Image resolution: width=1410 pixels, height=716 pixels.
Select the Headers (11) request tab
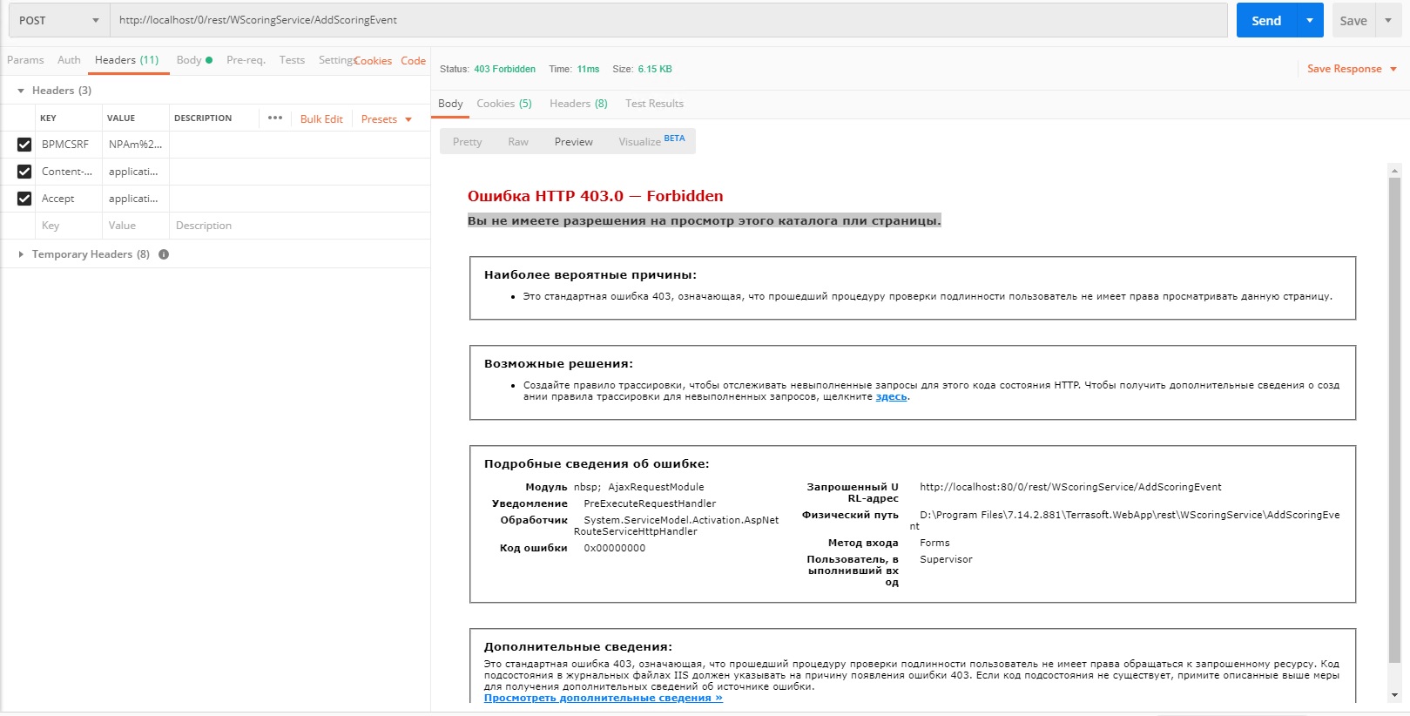click(127, 60)
